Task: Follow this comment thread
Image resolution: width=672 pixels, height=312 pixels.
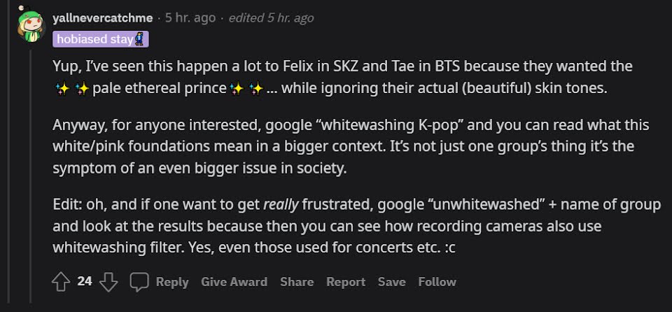Action: (x=437, y=282)
